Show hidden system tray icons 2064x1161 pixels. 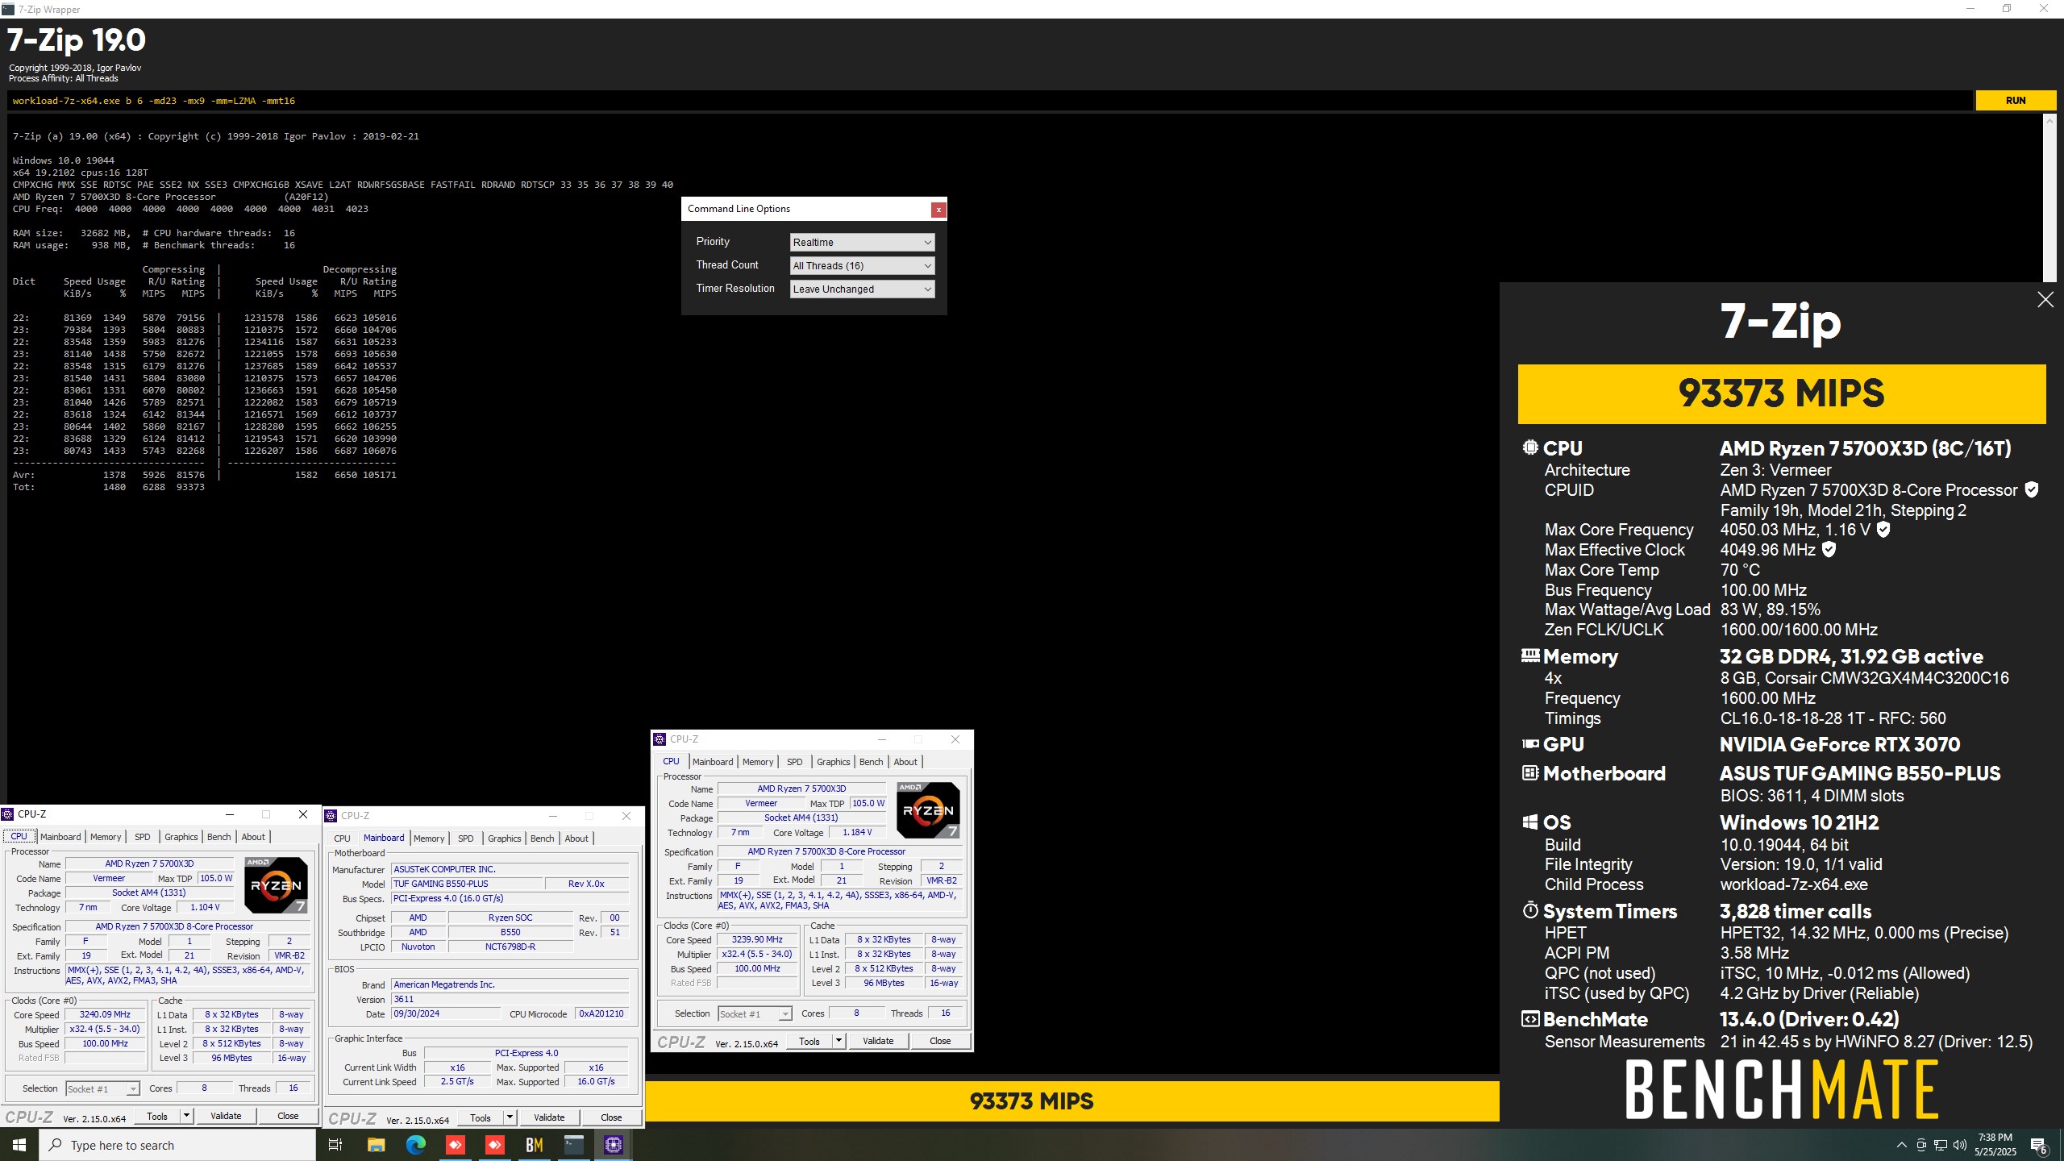[x=1901, y=1145]
